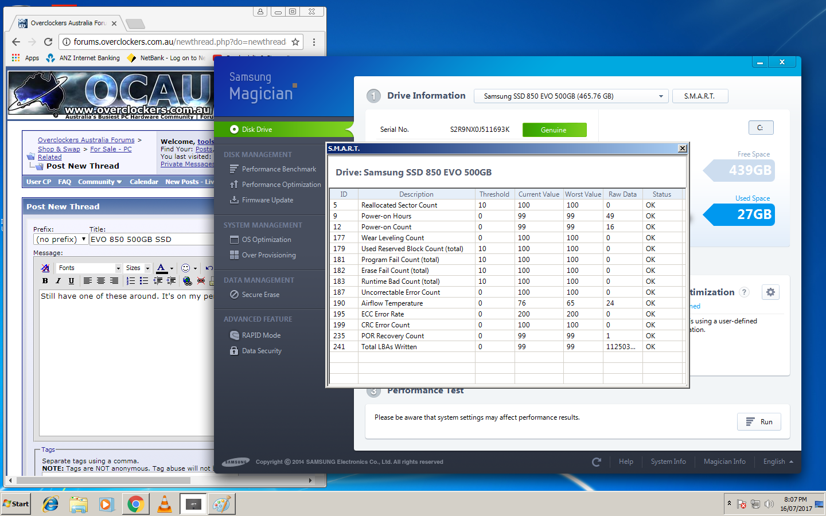
Task: Insert smiley face icon
Action: (x=185, y=268)
